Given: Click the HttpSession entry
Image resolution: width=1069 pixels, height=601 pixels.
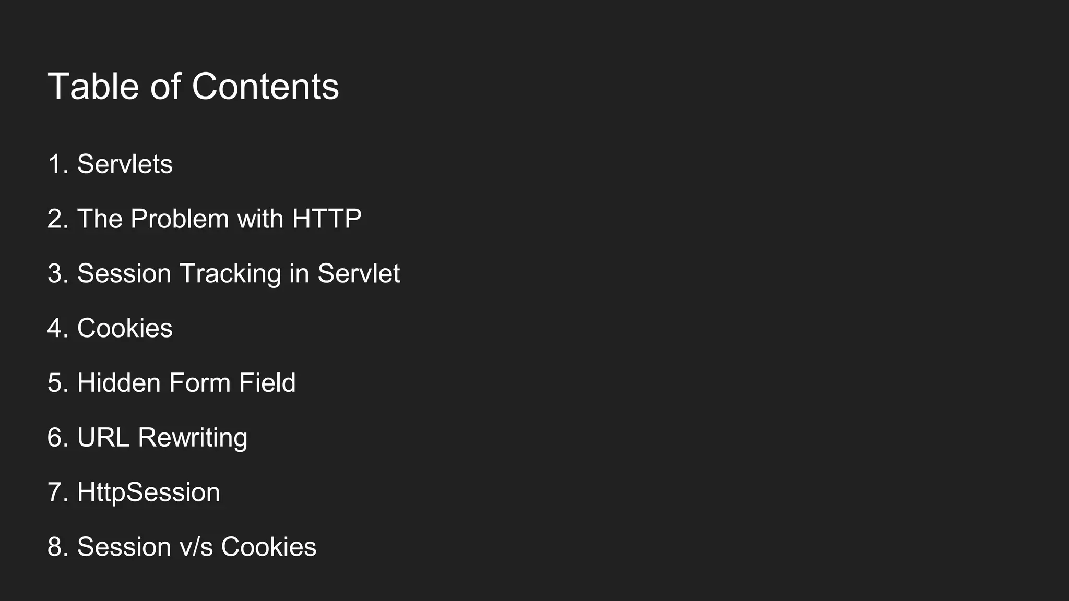Looking at the screenshot, I should [148, 492].
